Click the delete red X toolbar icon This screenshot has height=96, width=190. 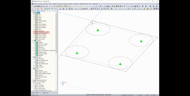pyautogui.click(x=133, y=6)
